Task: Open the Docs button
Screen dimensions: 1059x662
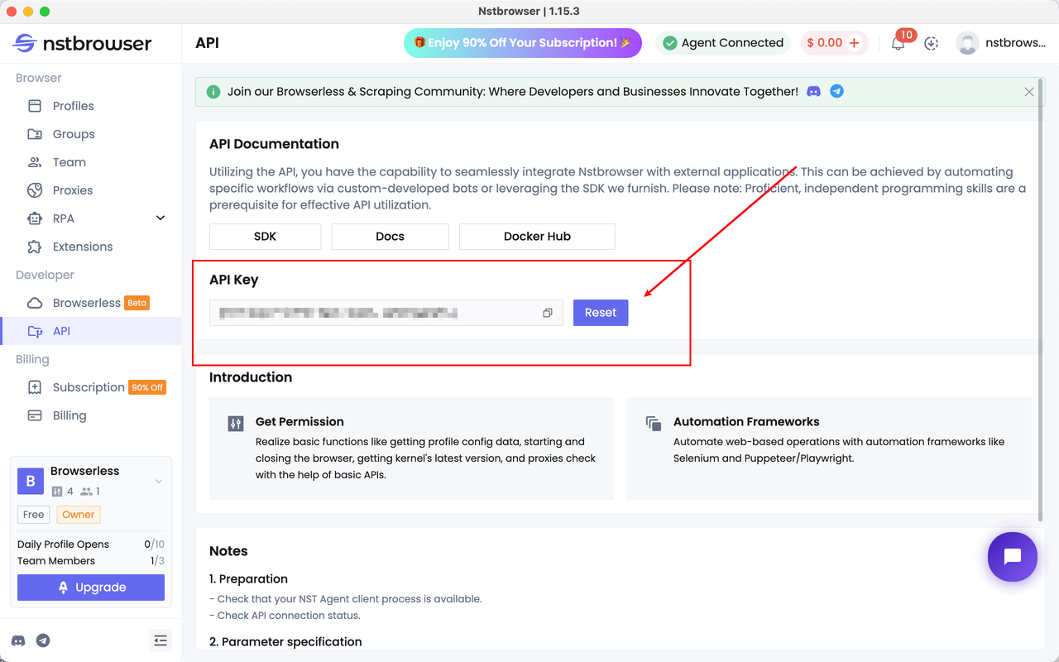Action: point(390,237)
